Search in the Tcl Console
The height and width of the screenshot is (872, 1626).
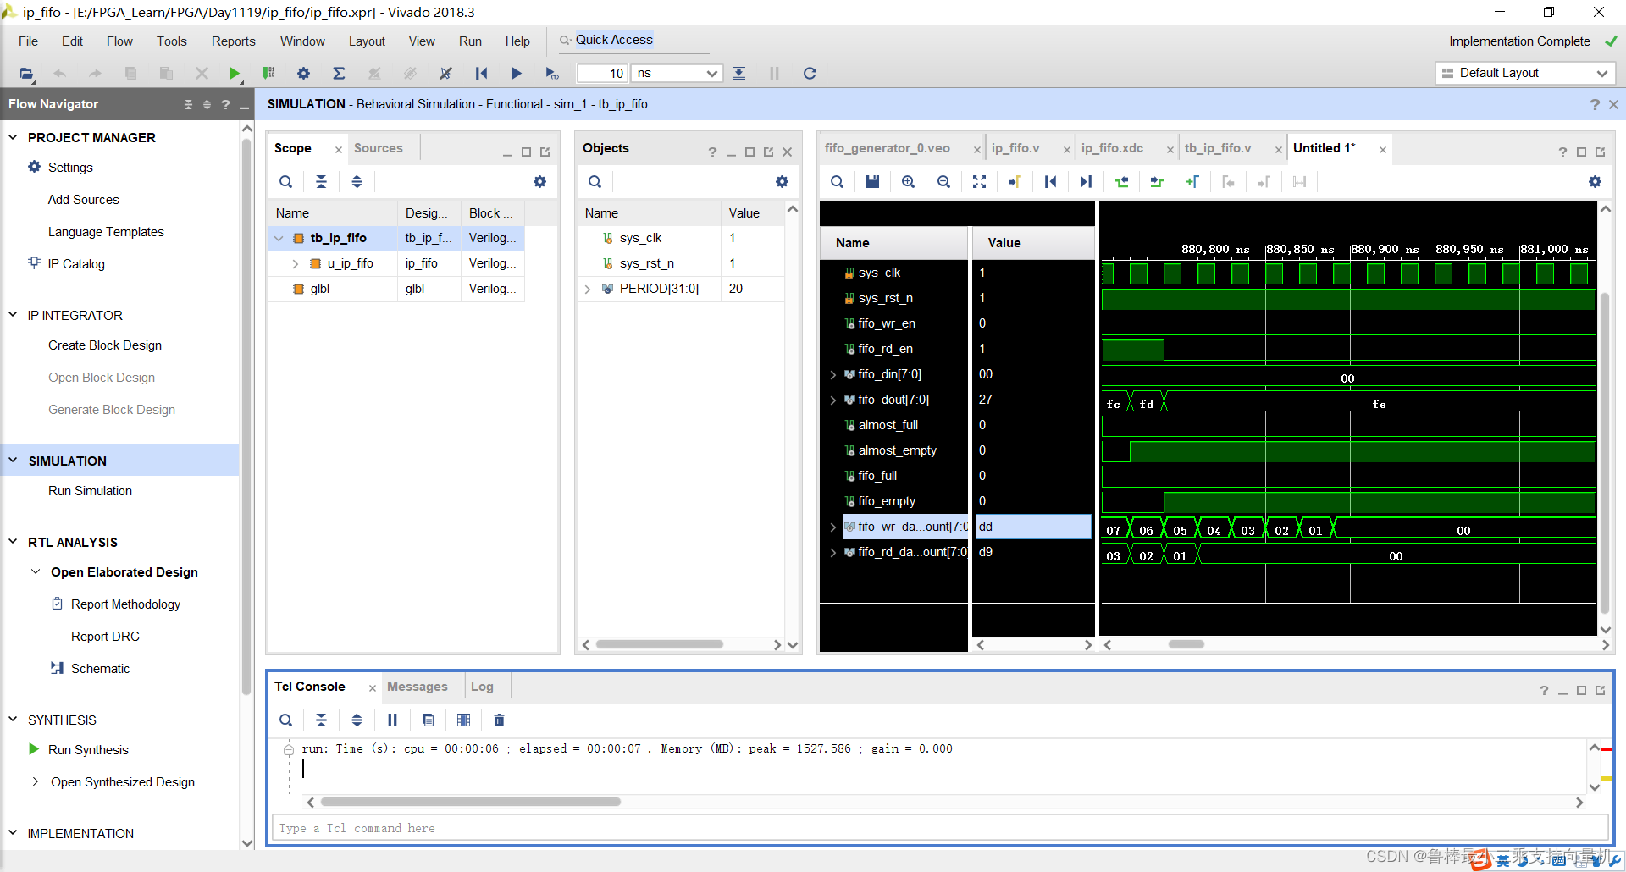pos(285,720)
